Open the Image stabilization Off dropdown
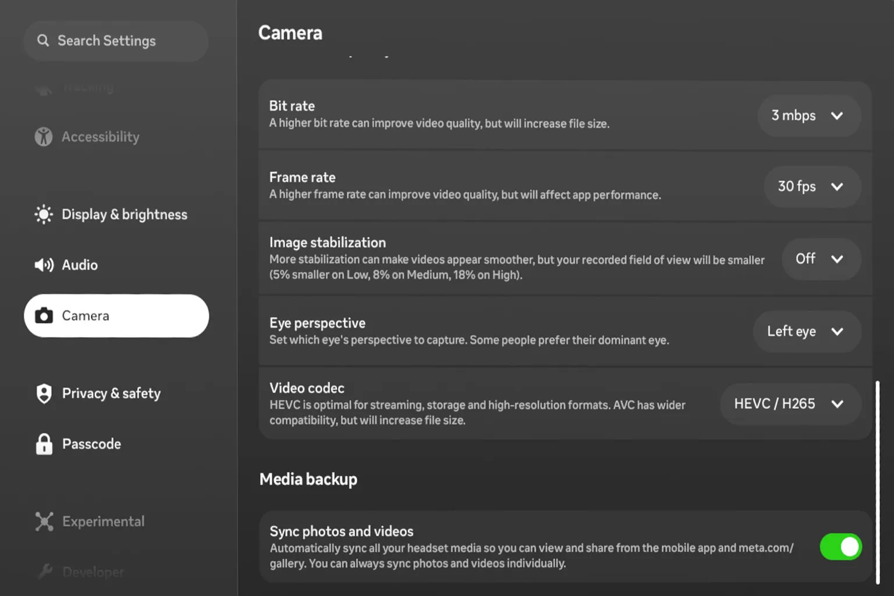The height and width of the screenshot is (596, 894). click(821, 259)
